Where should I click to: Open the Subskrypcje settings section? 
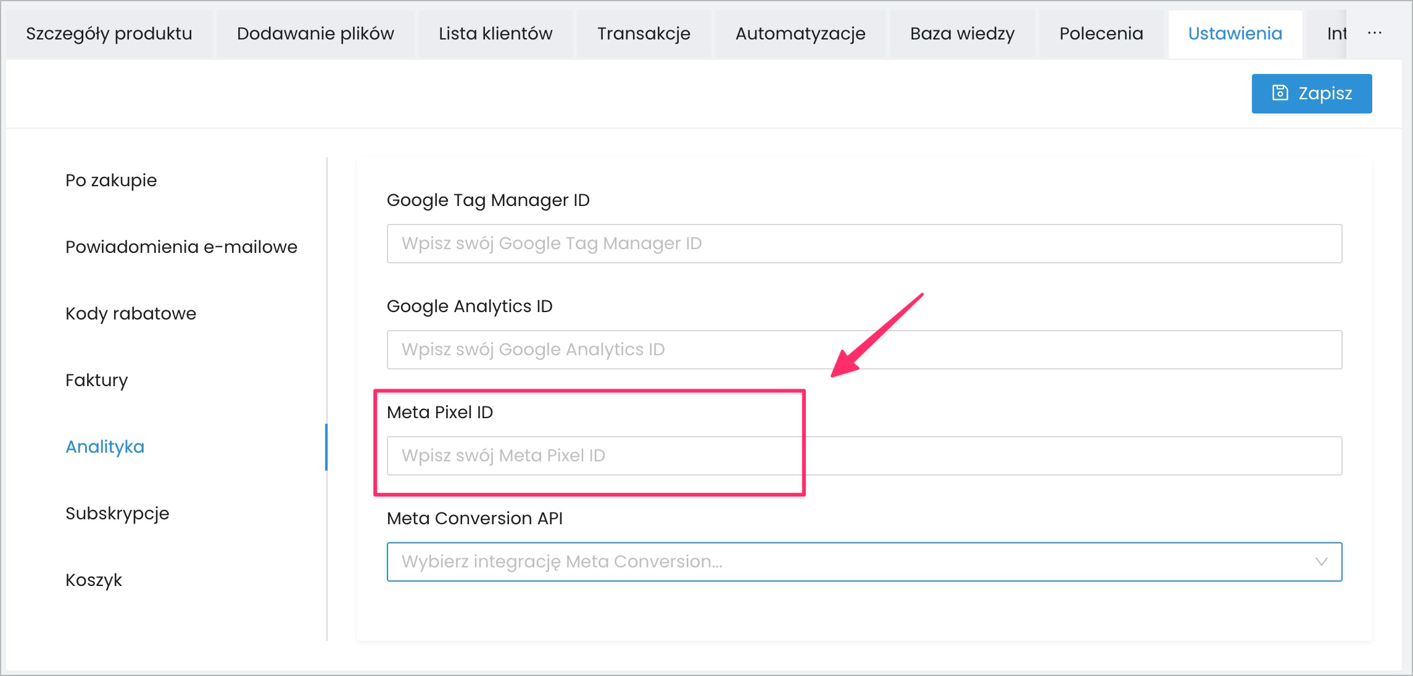[117, 513]
